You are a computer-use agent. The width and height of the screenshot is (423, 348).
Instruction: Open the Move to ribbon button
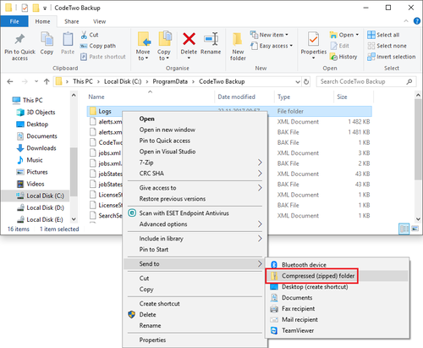click(143, 47)
